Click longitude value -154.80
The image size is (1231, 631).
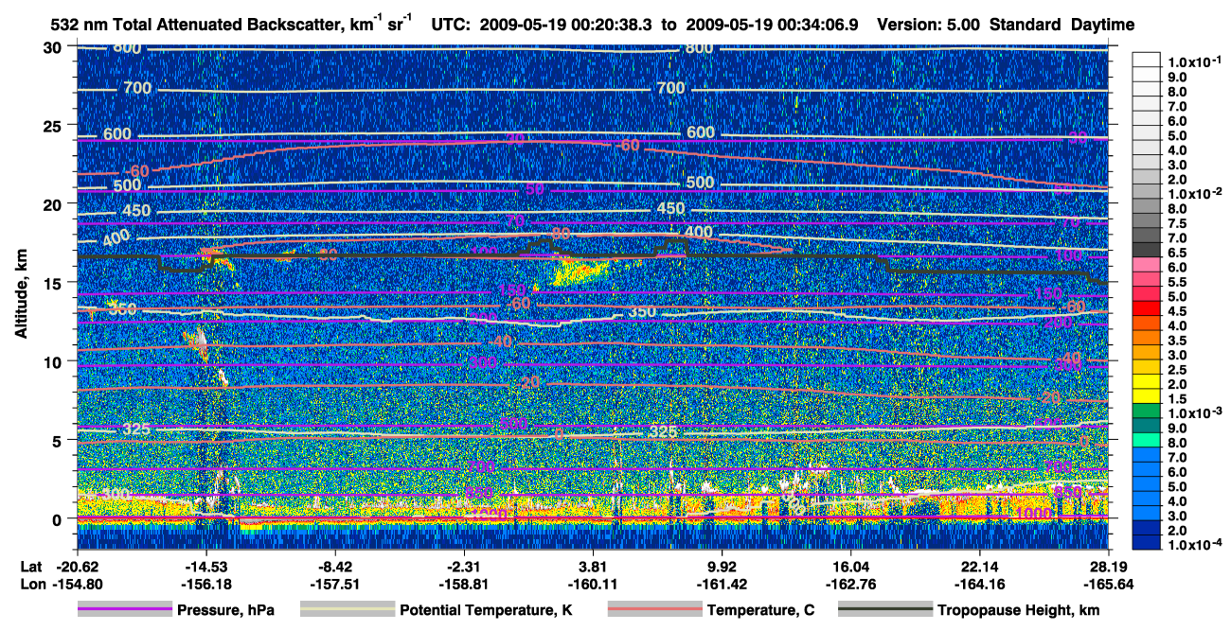(77, 584)
